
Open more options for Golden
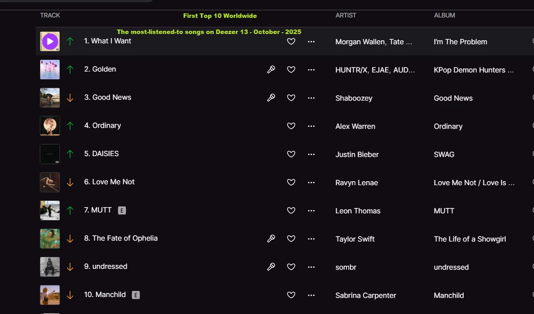point(311,70)
